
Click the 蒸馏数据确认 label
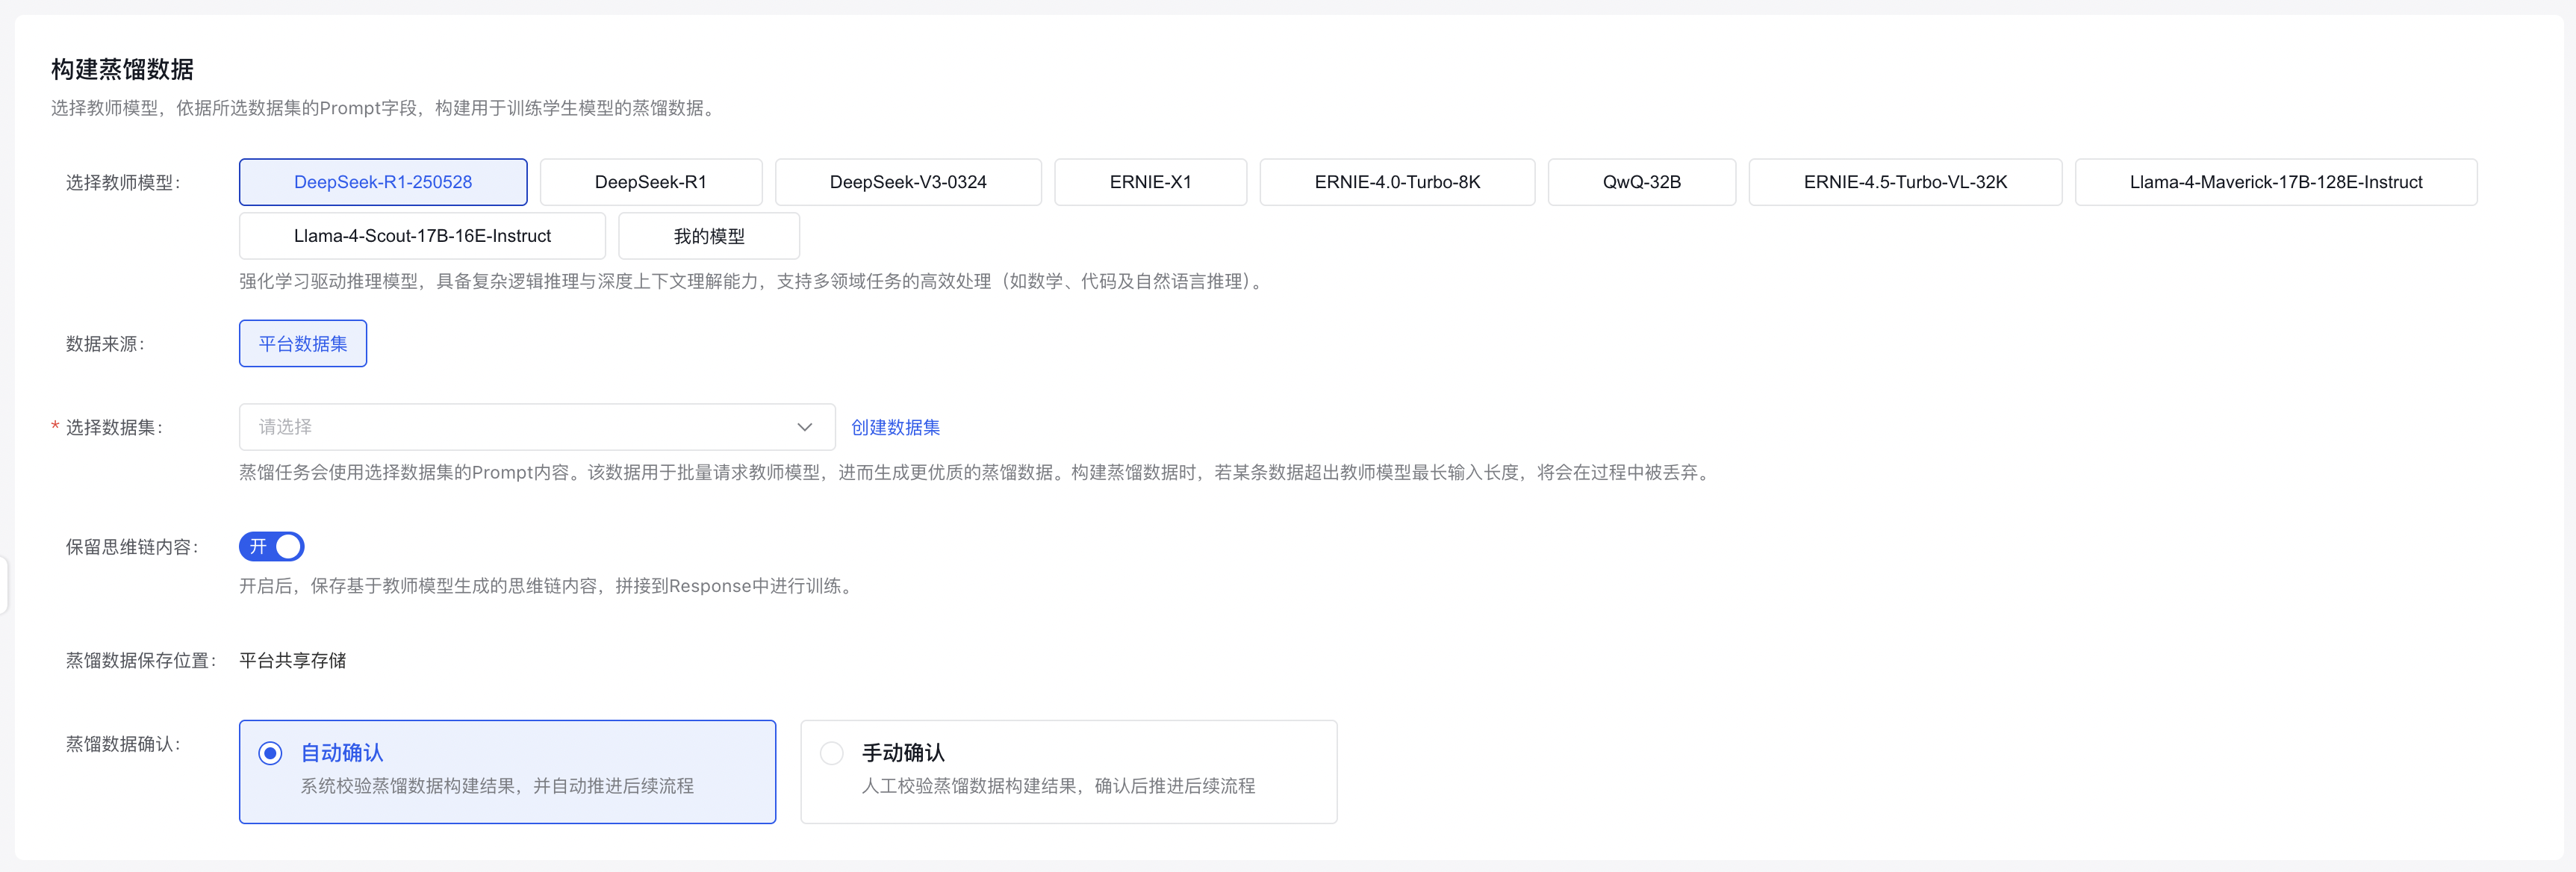[x=123, y=744]
